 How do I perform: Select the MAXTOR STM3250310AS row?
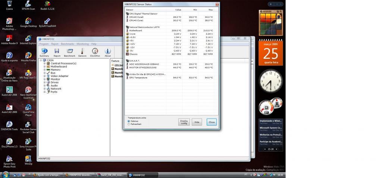(x=170, y=68)
